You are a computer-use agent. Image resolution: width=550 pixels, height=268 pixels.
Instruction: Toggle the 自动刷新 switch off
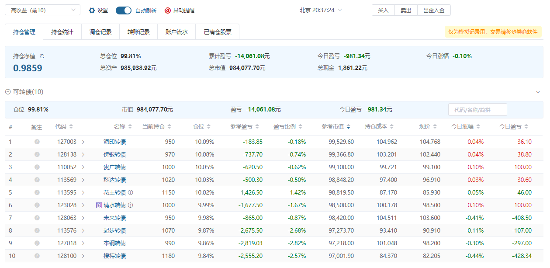(x=124, y=10)
